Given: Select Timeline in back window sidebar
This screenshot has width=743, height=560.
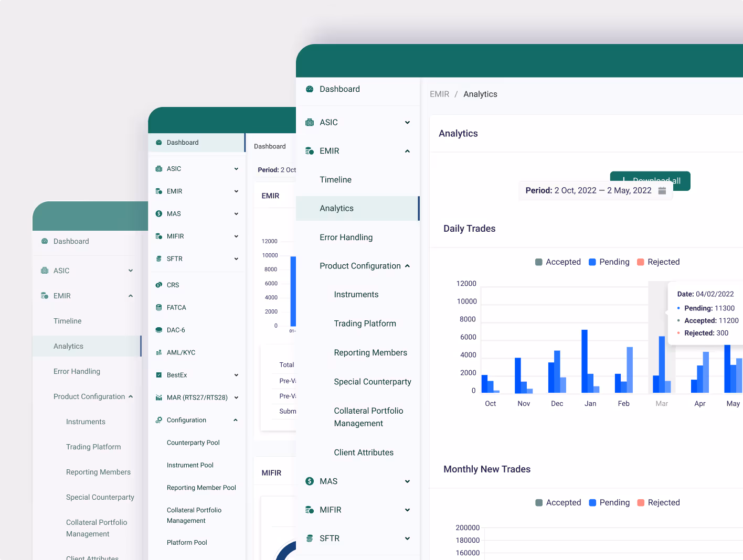Looking at the screenshot, I should 67,321.
